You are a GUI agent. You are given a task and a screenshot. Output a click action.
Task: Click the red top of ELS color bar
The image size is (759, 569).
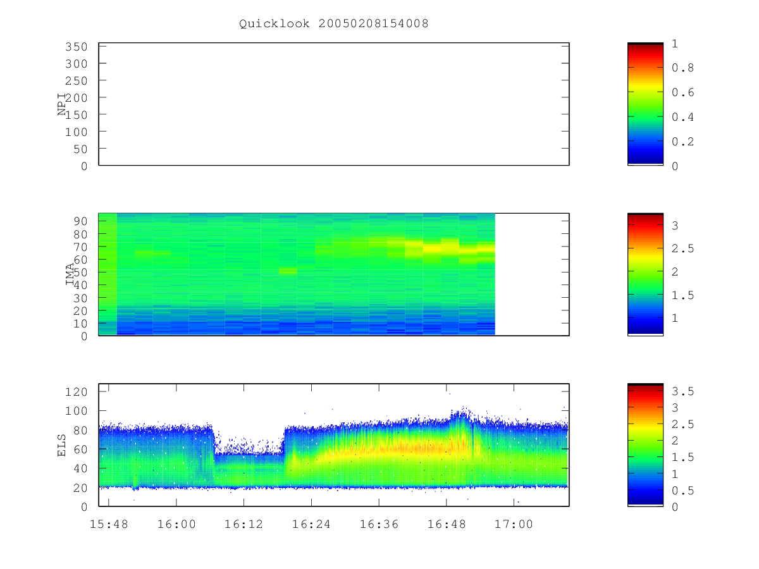pyautogui.click(x=645, y=392)
